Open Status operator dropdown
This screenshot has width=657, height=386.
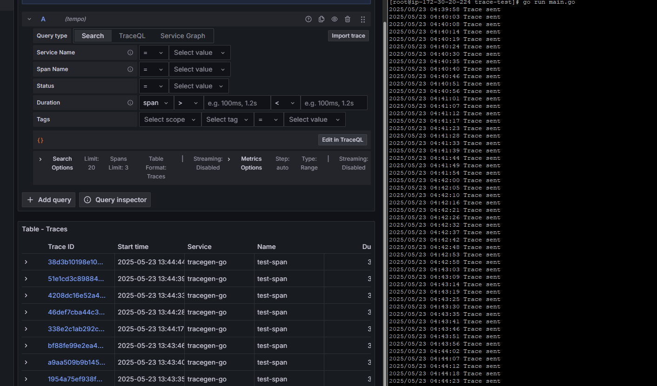point(154,86)
